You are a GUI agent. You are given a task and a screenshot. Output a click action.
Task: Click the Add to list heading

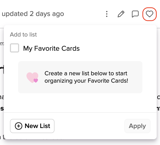click(23, 34)
